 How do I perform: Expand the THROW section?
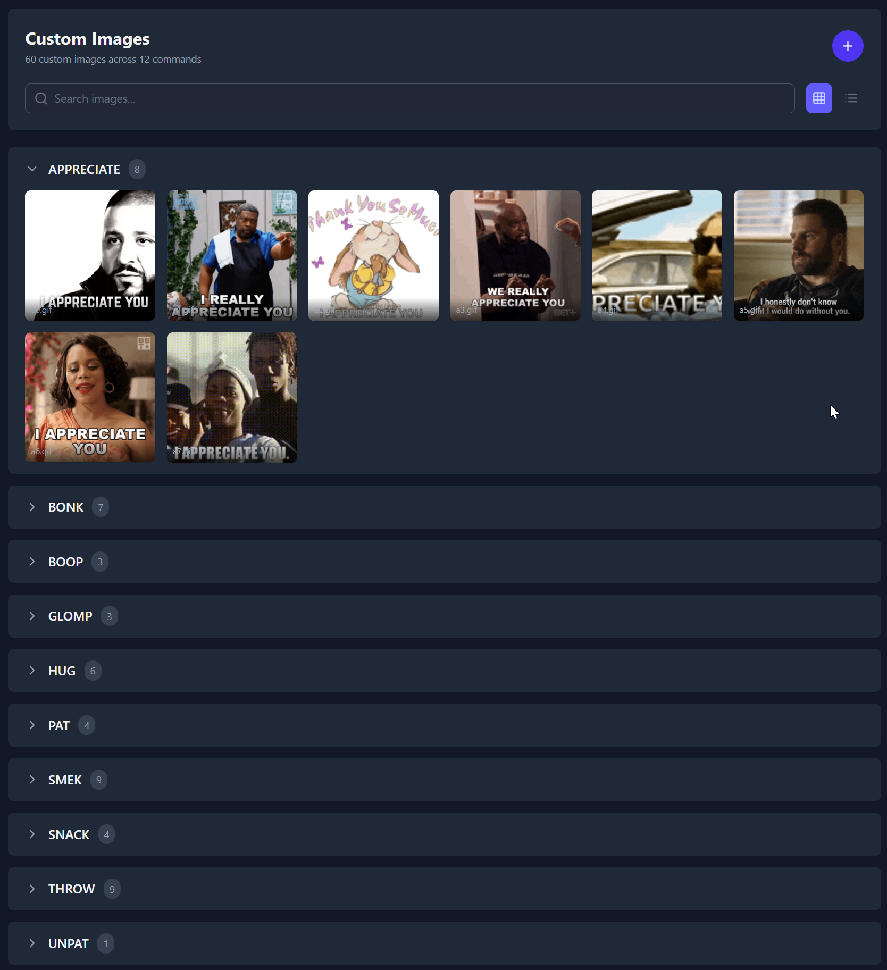(32, 889)
